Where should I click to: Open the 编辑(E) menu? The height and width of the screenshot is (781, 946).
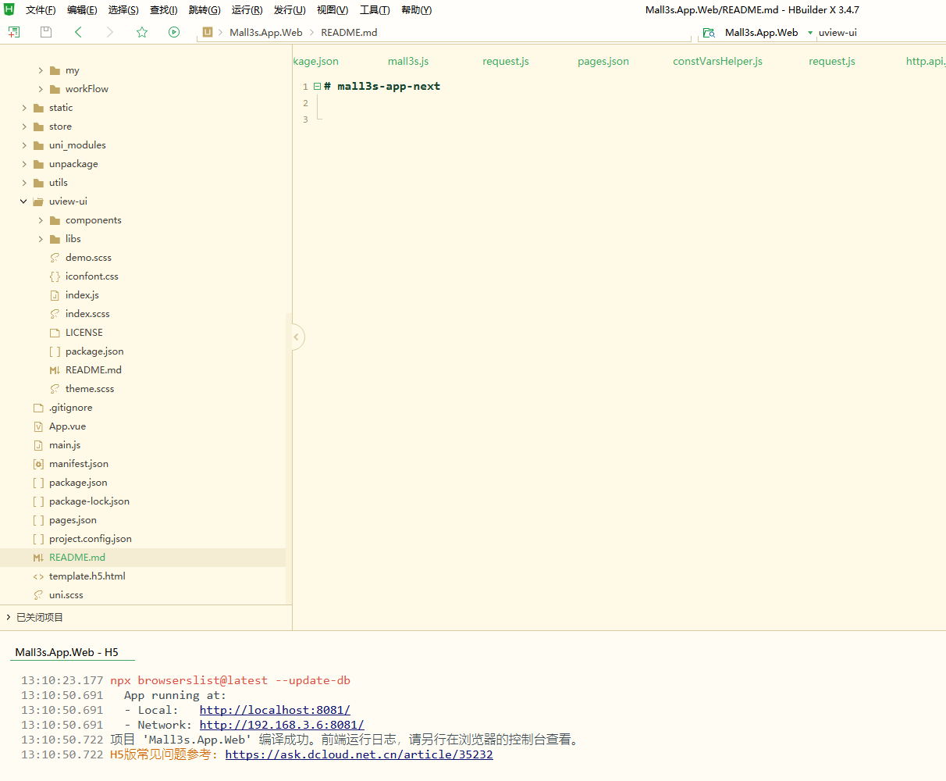tap(82, 10)
